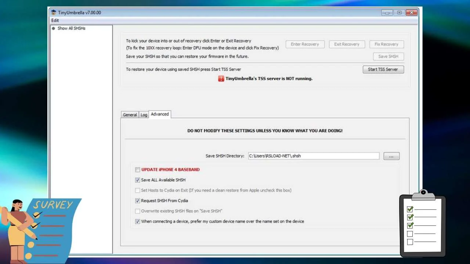The height and width of the screenshot is (264, 470).
Task: Minimize the TinyUmbrella window
Action: coord(387,12)
